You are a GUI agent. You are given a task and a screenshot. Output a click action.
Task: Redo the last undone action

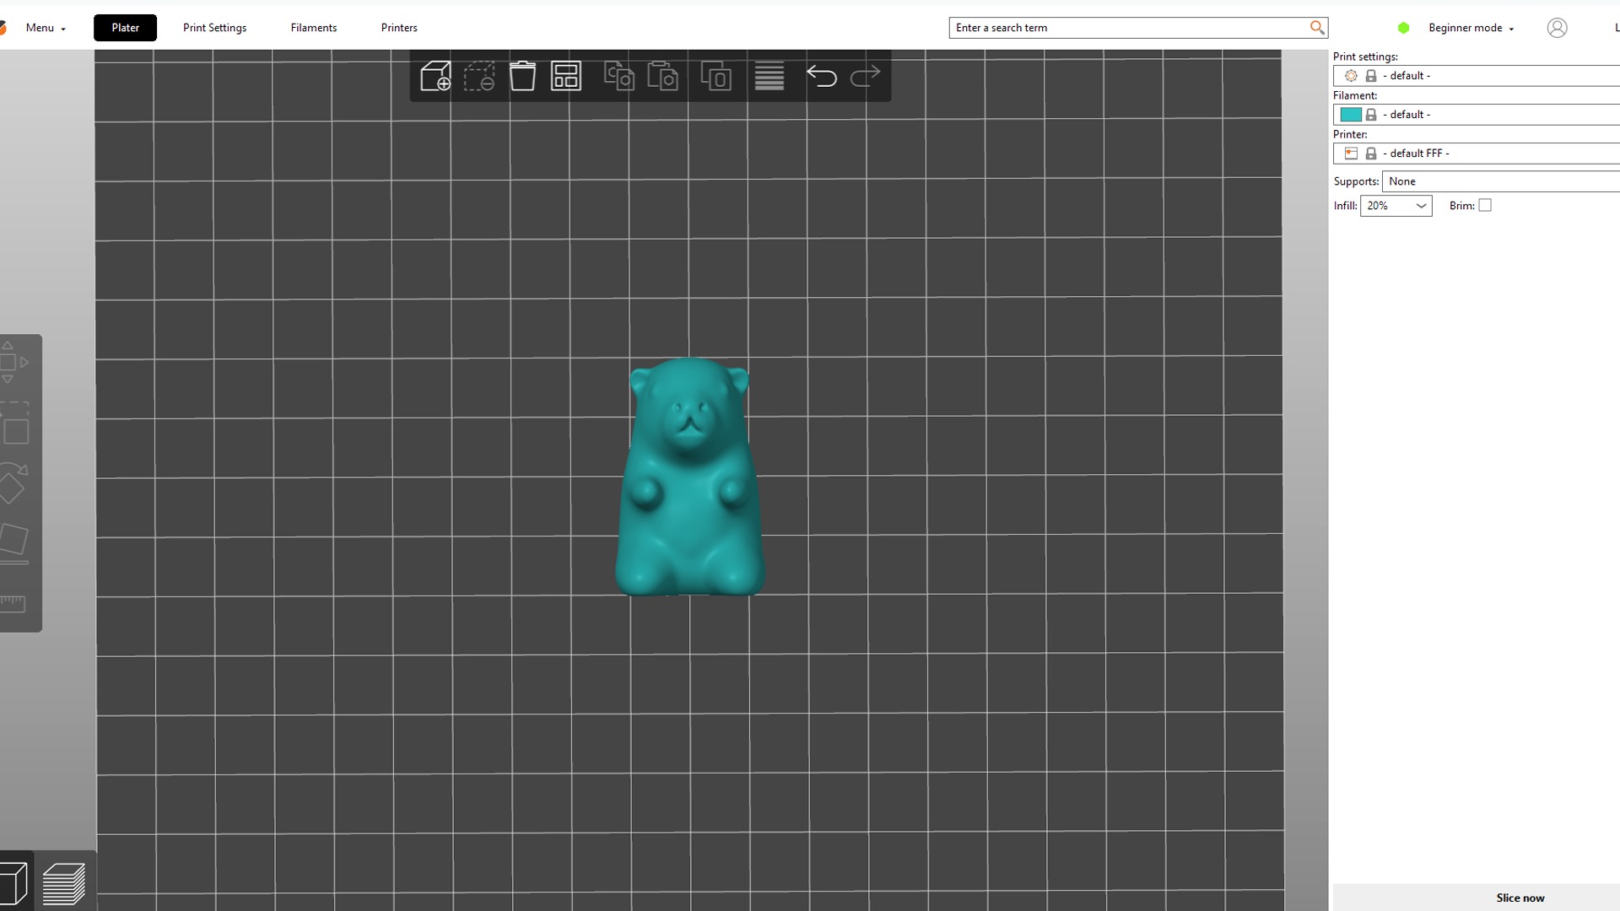click(x=865, y=76)
